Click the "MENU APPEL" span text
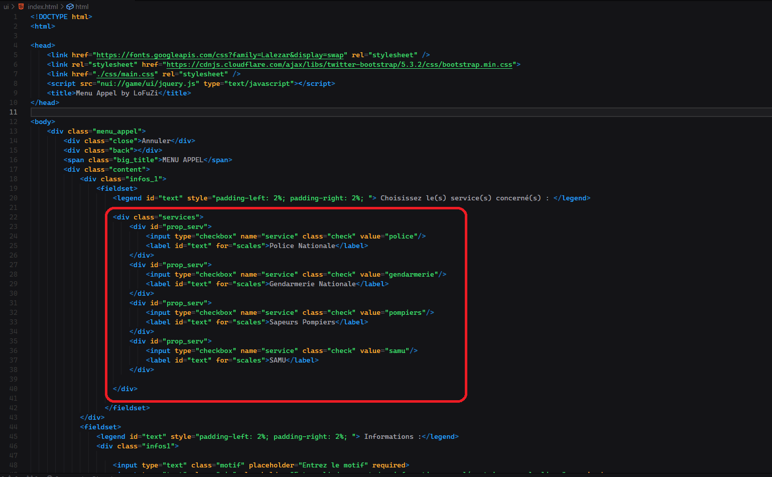The width and height of the screenshot is (772, 477). (x=183, y=160)
